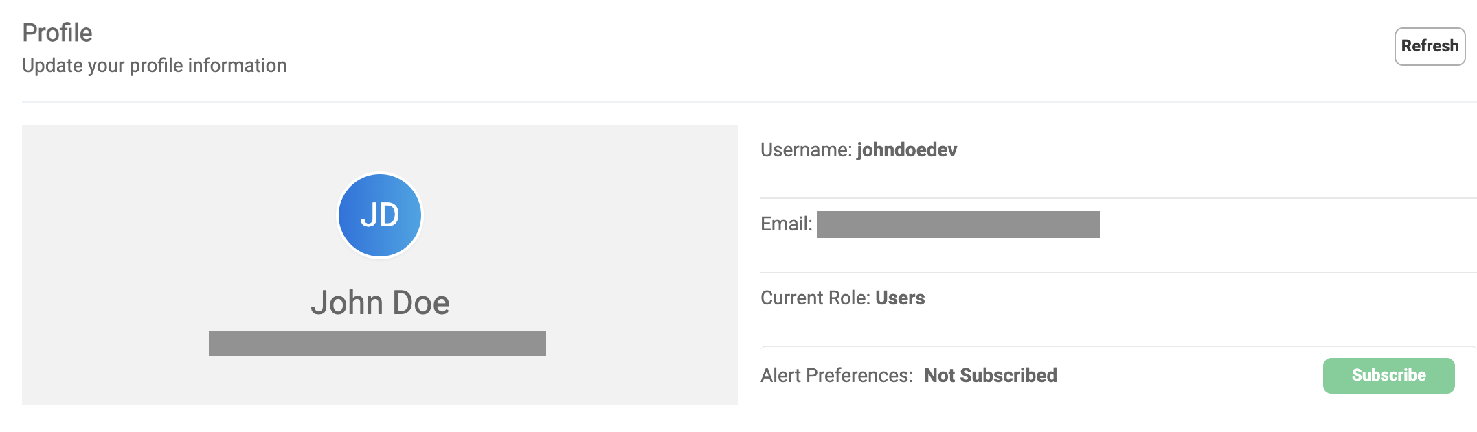Image resolution: width=1477 pixels, height=432 pixels.
Task: Click the Email label
Action: [x=787, y=224]
